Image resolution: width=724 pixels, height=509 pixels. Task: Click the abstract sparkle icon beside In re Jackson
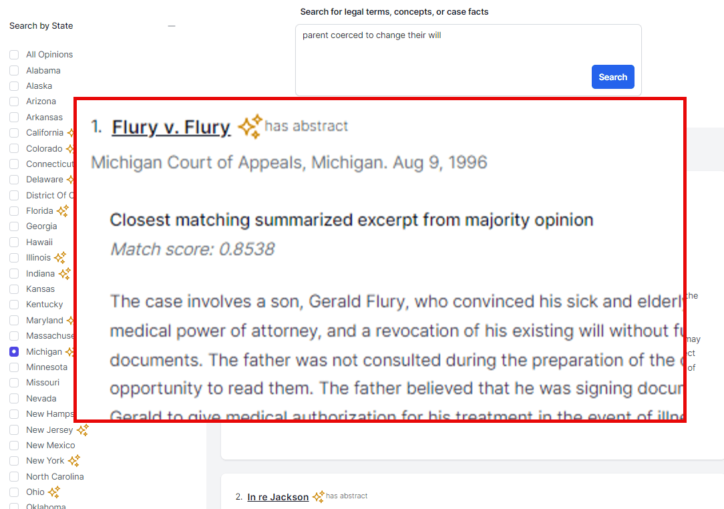point(319,497)
